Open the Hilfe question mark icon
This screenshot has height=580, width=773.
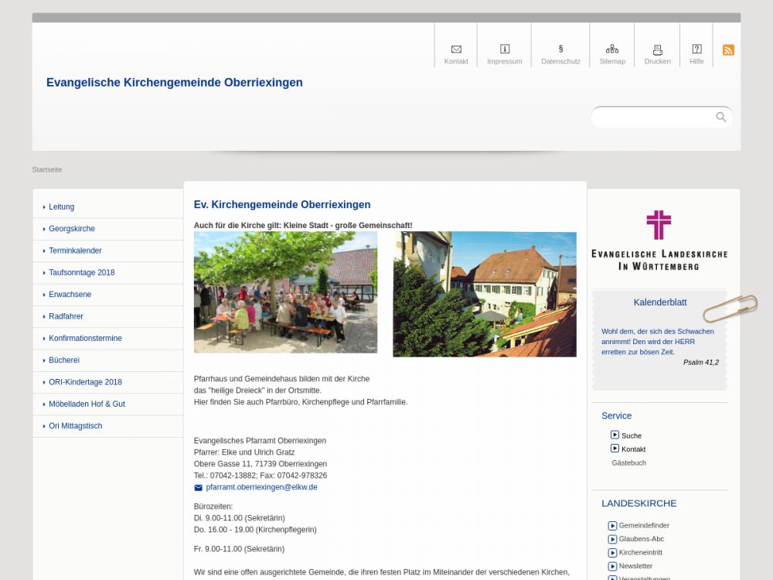click(696, 49)
